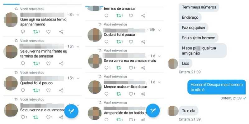
Task: Undo retweet on 'Quer agir na safadeza' tweet
Action: [x=36, y=32]
